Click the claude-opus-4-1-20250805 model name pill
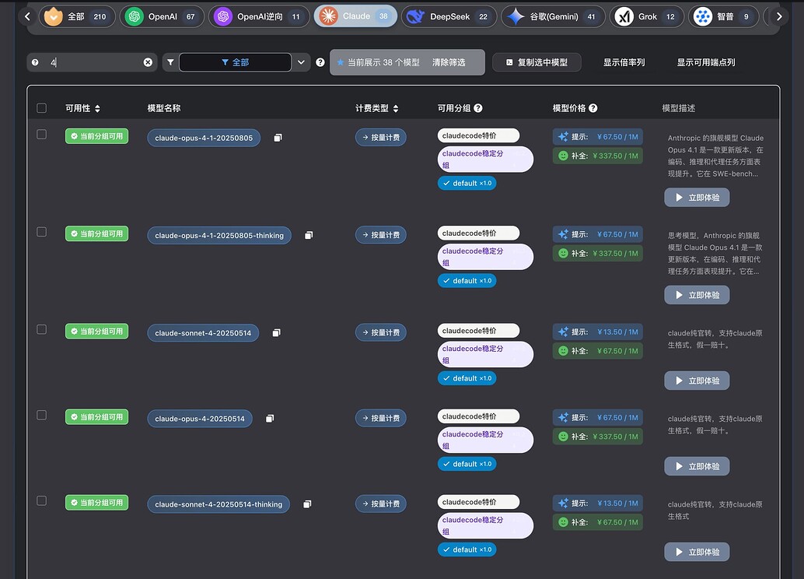Screen dimensions: 804x579 (x=204, y=138)
